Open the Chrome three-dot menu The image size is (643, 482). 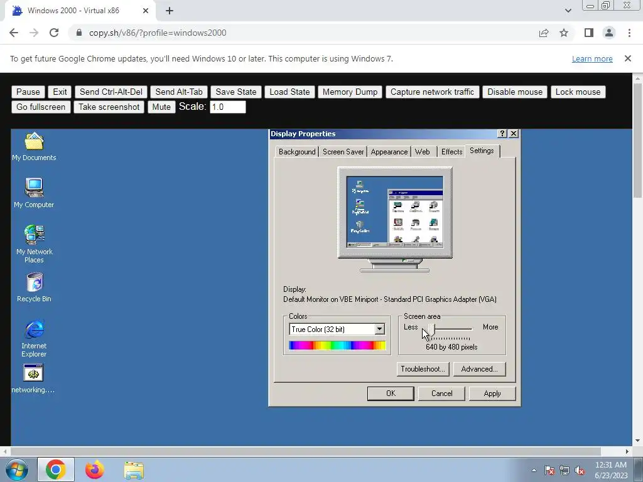tap(629, 33)
